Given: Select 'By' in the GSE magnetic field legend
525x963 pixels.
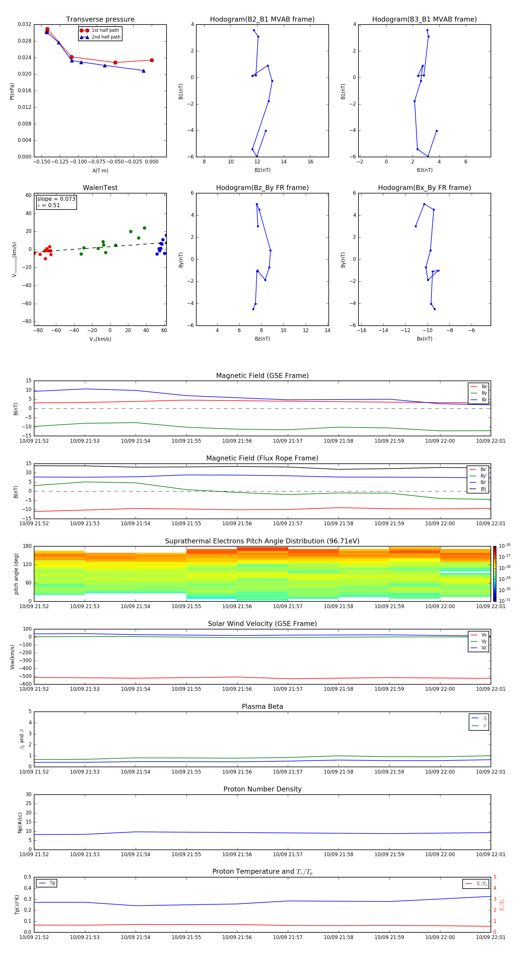Looking at the screenshot, I should 479,393.
